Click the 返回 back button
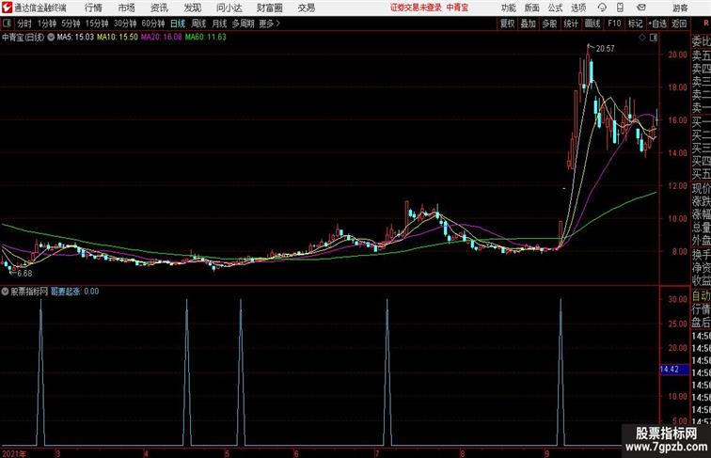The width and height of the screenshot is (711, 458). click(x=679, y=24)
